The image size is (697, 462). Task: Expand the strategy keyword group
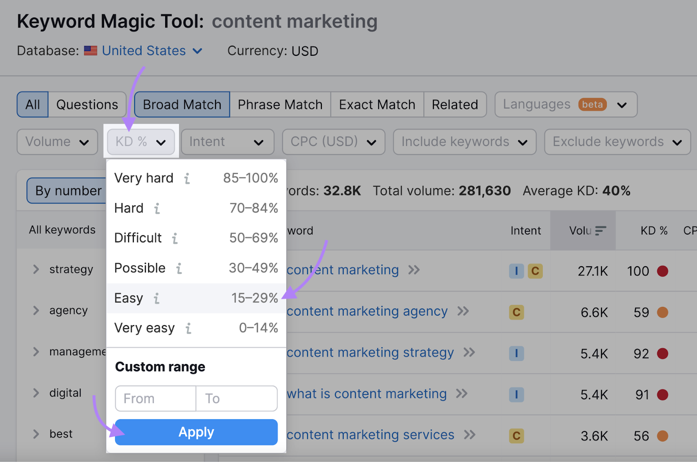[x=36, y=269]
